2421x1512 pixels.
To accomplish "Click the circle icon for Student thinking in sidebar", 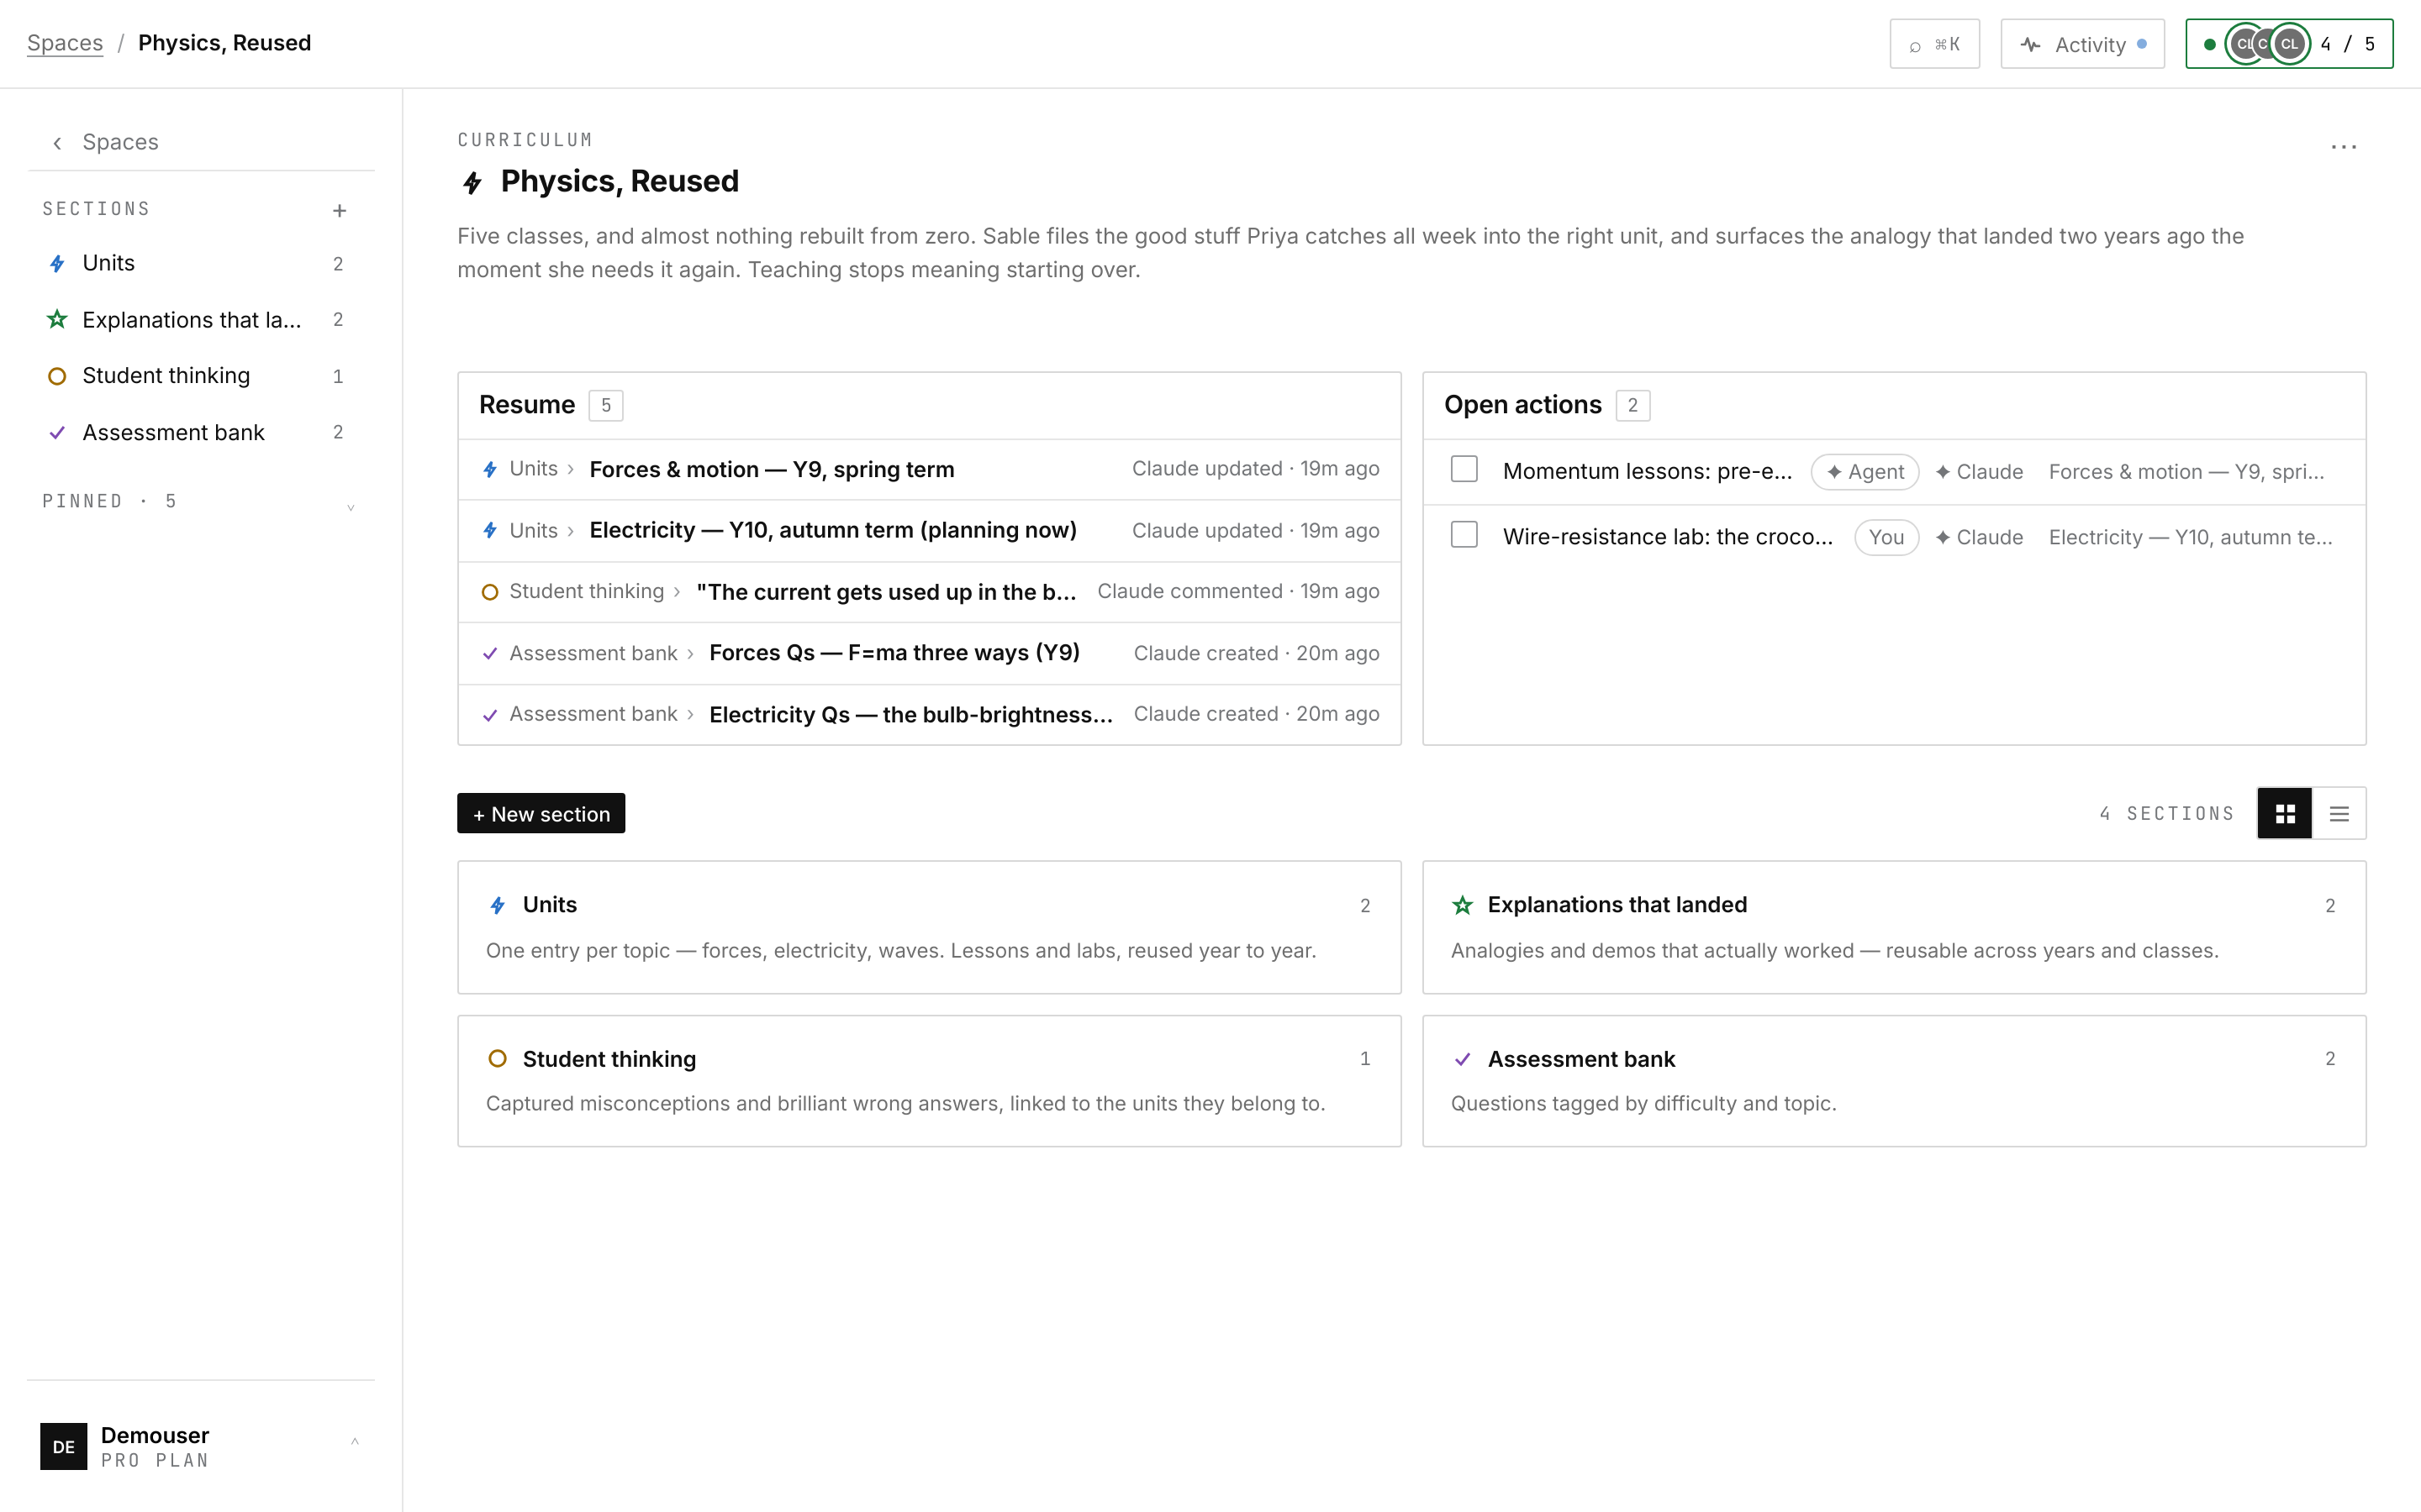I will tap(57, 376).
